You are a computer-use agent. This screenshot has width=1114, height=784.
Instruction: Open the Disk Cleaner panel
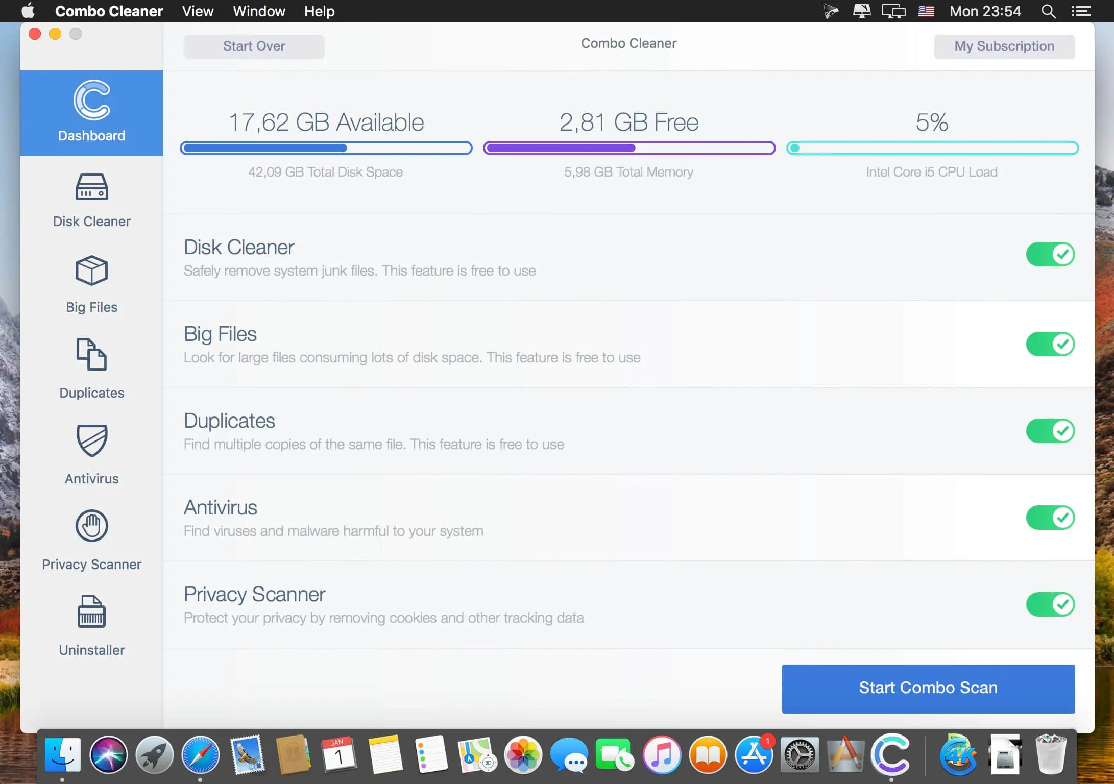coord(91,200)
